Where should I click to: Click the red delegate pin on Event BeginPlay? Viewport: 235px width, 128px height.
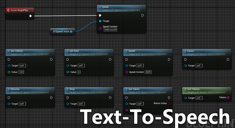click(32, 10)
